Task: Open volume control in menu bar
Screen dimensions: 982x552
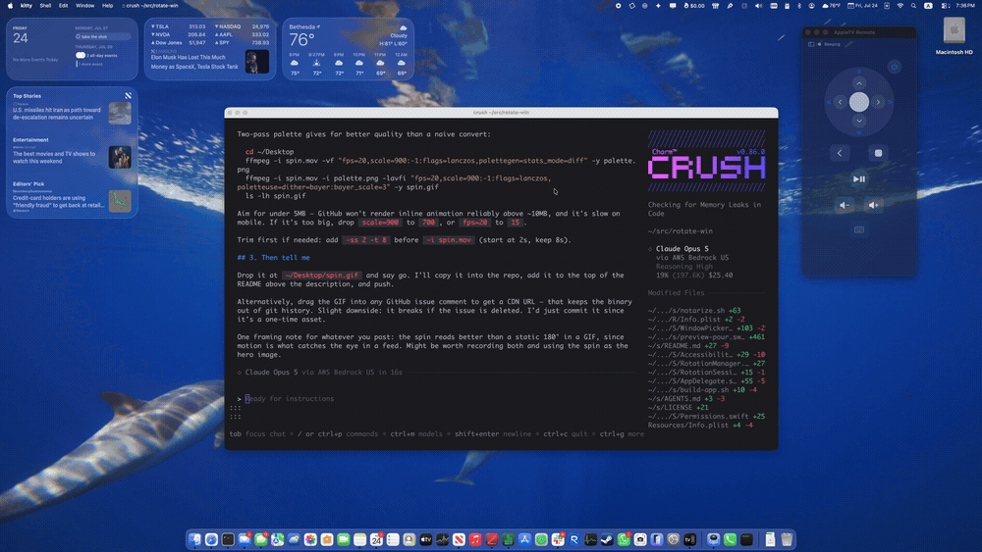Action: 758,6
